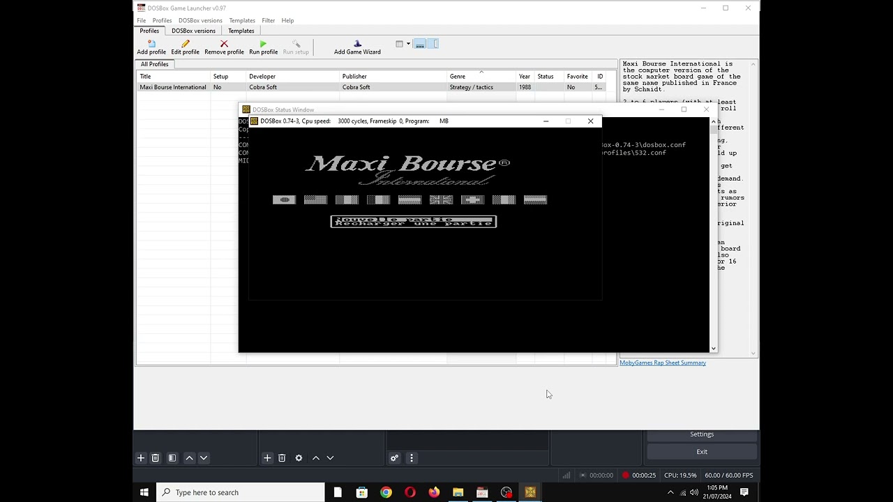Launch the Add Game Wizard
893x502 pixels.
pos(357,47)
